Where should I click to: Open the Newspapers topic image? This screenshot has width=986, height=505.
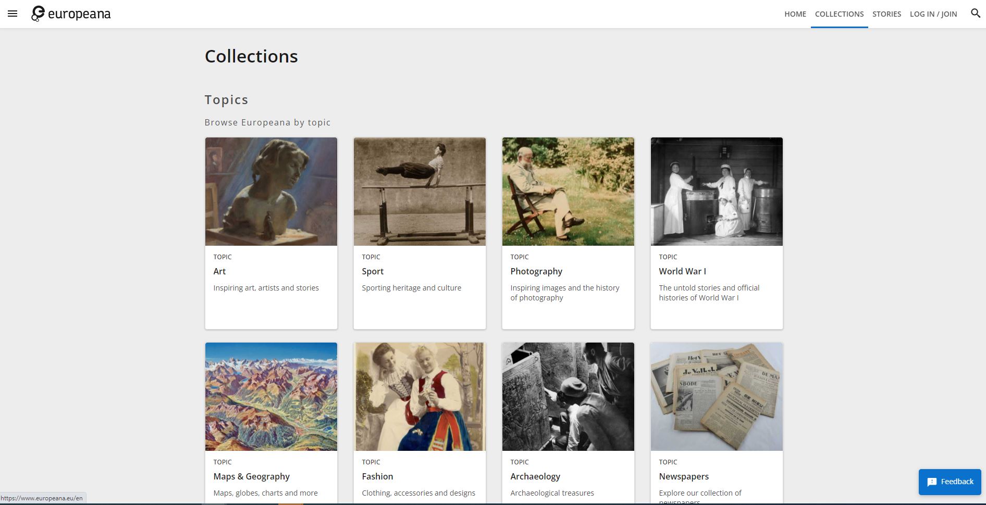[x=717, y=397]
